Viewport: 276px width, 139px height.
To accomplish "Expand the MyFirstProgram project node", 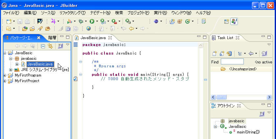I will (x=5, y=75).
